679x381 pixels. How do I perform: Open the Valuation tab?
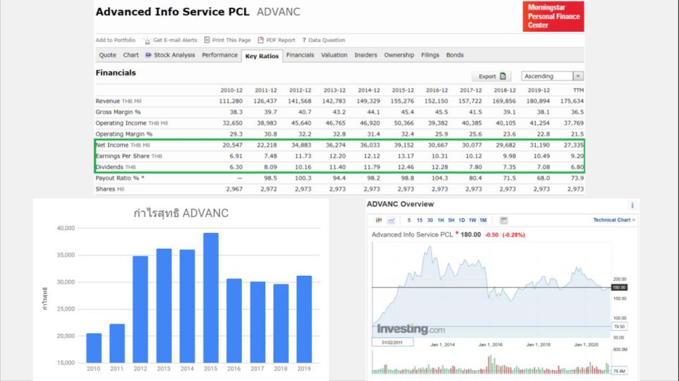point(334,56)
